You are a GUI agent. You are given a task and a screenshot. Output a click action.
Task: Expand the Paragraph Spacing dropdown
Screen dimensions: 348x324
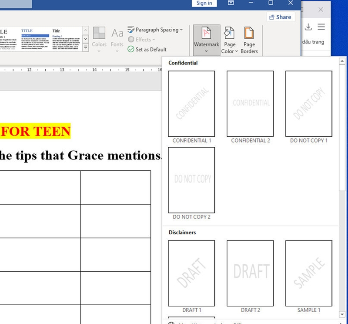pyautogui.click(x=155, y=30)
